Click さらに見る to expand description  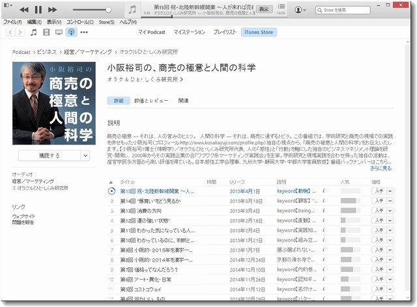tap(381, 168)
